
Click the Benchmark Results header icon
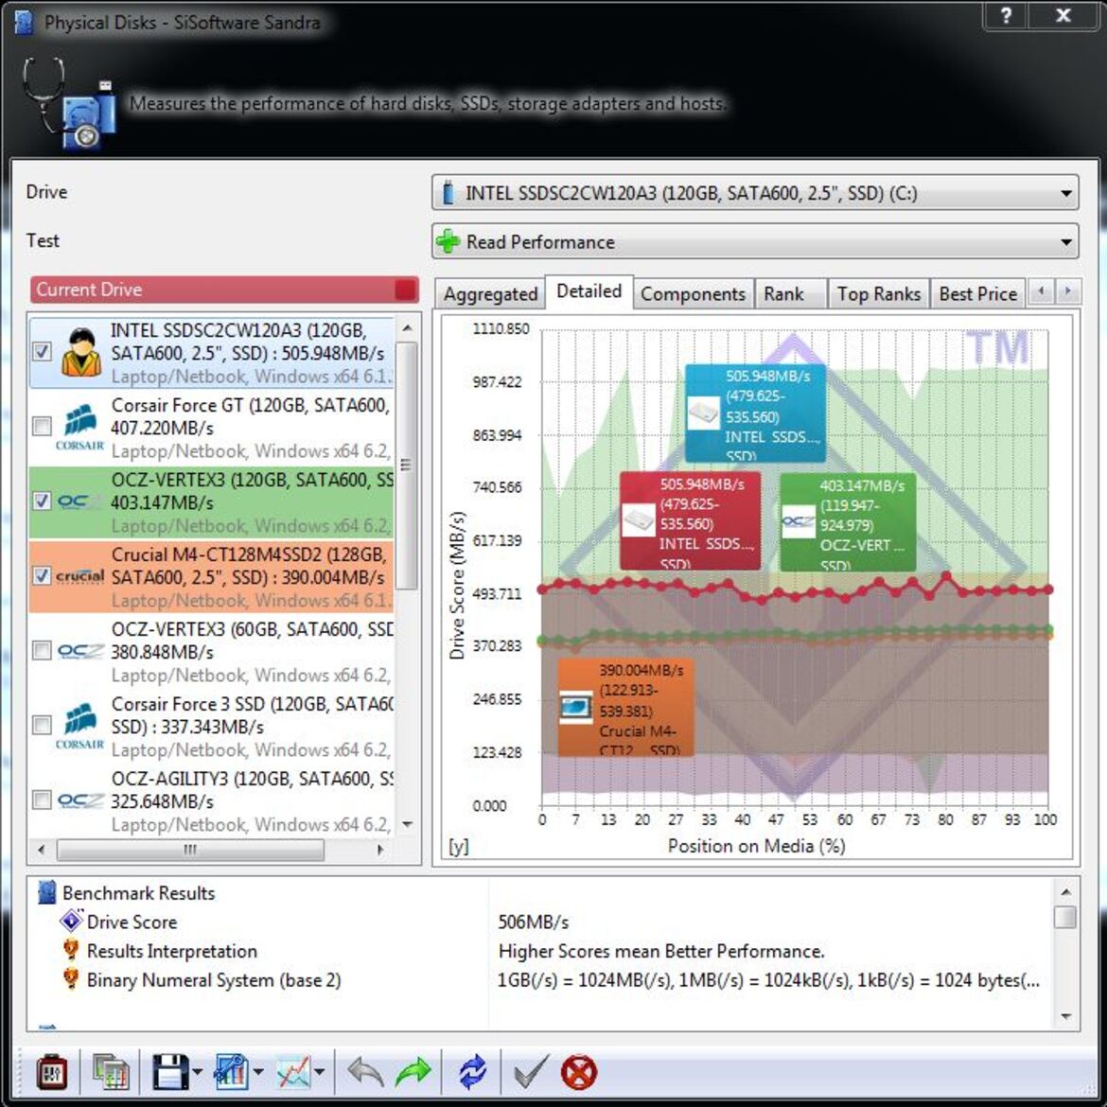[46, 892]
